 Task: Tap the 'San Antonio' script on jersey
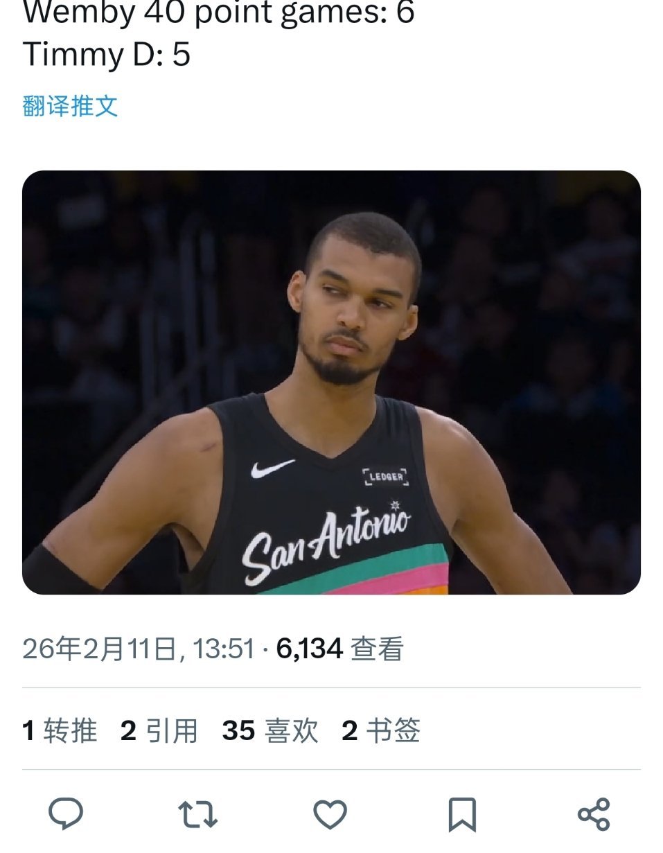tap(326, 542)
